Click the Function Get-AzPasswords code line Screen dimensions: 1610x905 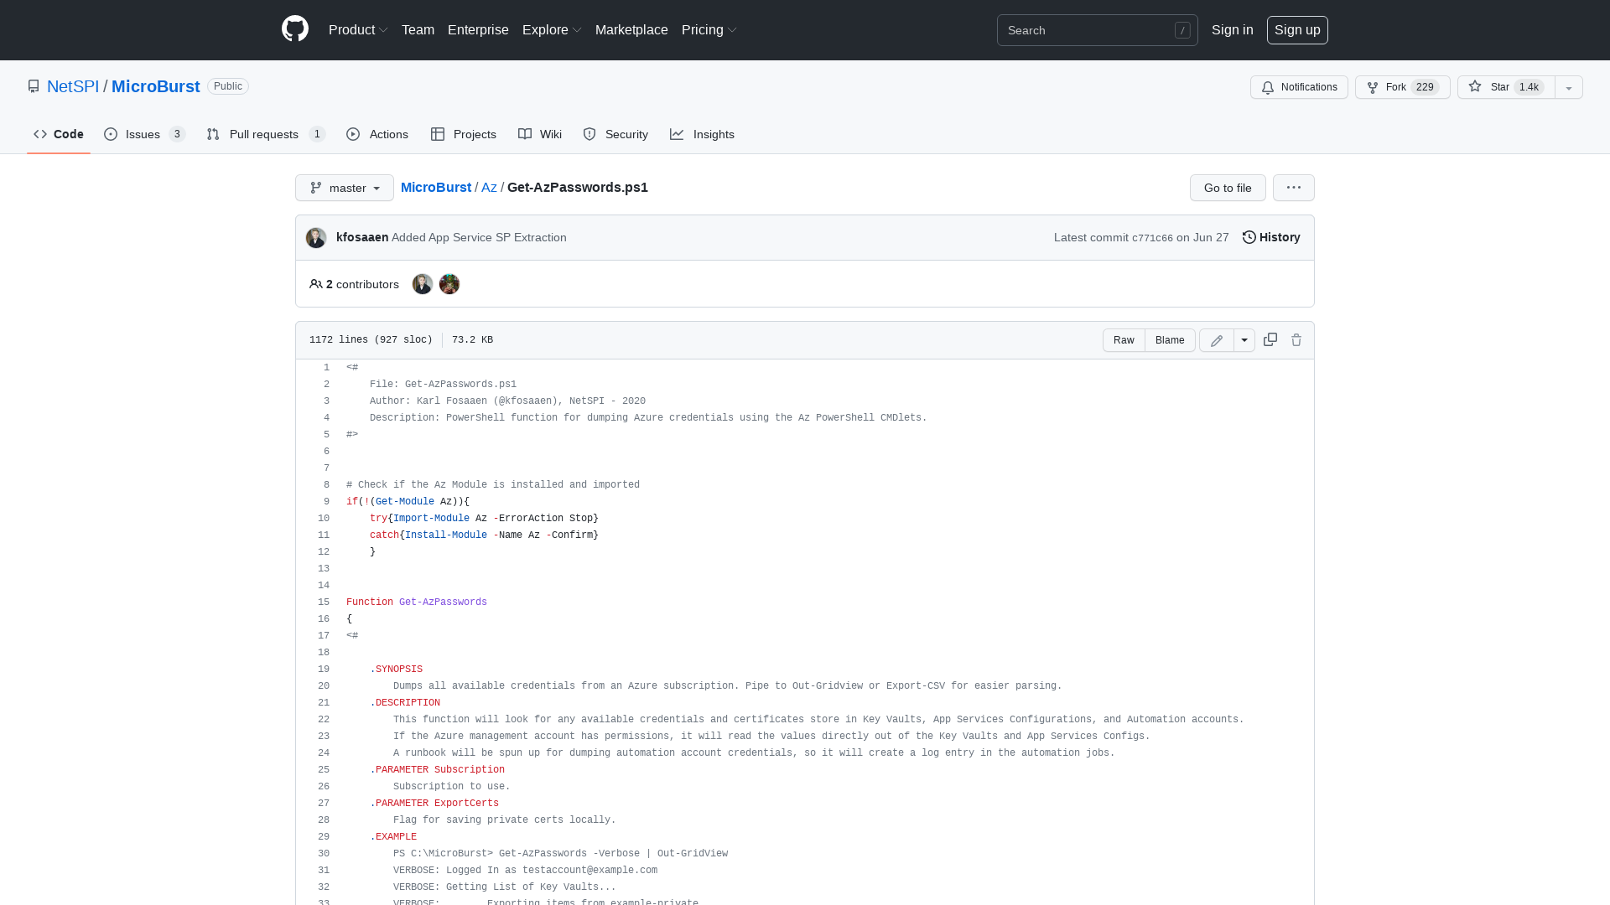(417, 602)
